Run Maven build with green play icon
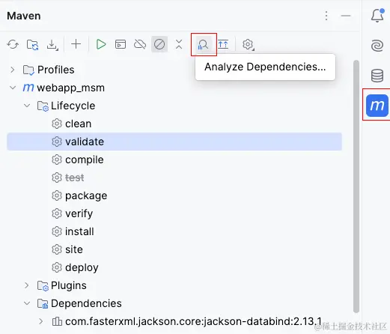Image resolution: width=390 pixels, height=334 pixels. pos(101,44)
